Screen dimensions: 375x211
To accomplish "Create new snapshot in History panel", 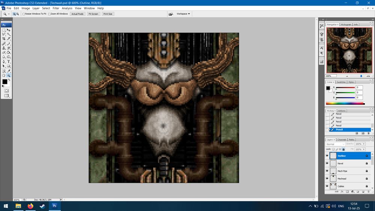I will click(363, 133).
